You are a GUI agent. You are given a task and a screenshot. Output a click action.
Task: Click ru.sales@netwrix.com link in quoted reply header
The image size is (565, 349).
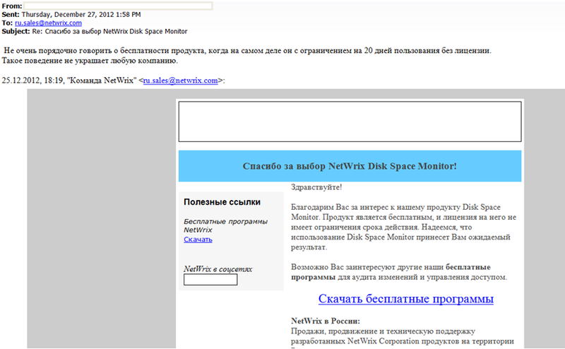pyautogui.click(x=181, y=81)
